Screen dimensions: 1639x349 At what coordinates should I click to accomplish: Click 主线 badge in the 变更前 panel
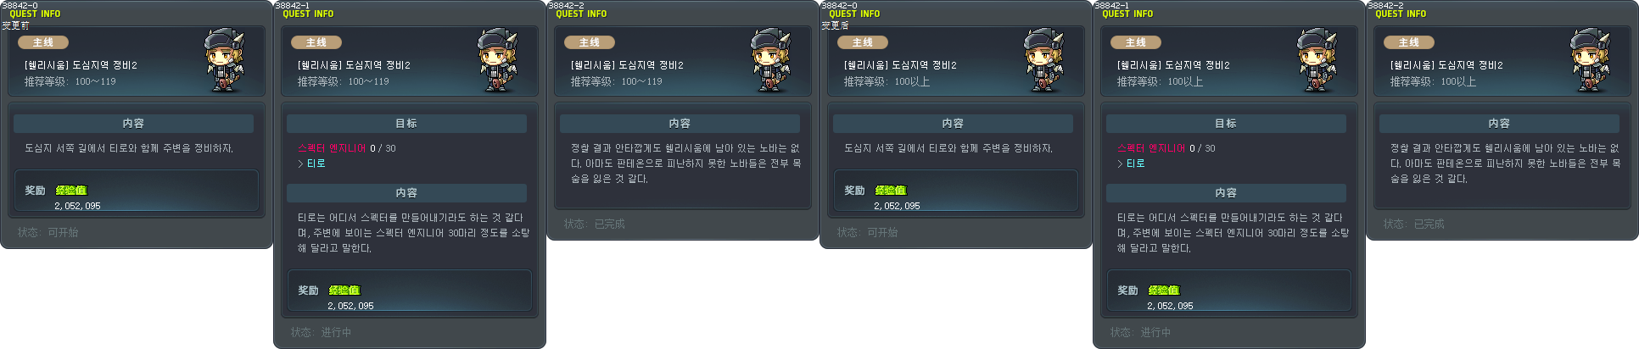click(42, 42)
